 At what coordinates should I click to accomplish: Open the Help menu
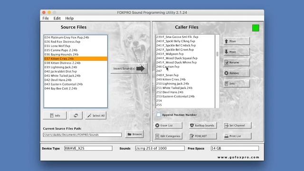tap(69, 18)
